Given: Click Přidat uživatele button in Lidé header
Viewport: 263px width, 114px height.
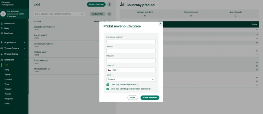Looking at the screenshot, I should coord(96,4).
